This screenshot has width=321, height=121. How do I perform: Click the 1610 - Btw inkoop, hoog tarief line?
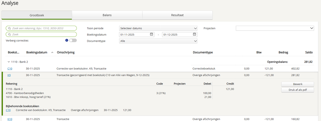pos(28,97)
